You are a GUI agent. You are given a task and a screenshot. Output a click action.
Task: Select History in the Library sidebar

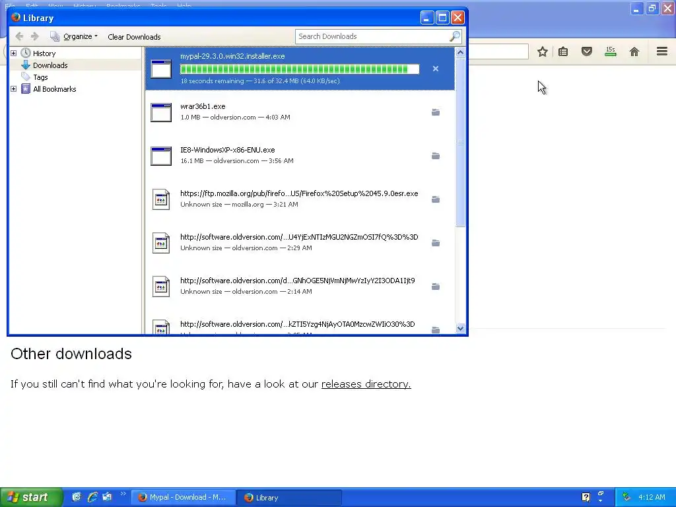coord(44,53)
